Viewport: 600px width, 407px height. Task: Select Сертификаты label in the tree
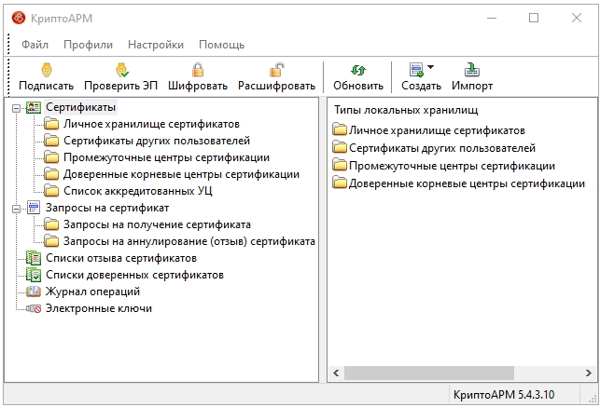[x=81, y=107]
